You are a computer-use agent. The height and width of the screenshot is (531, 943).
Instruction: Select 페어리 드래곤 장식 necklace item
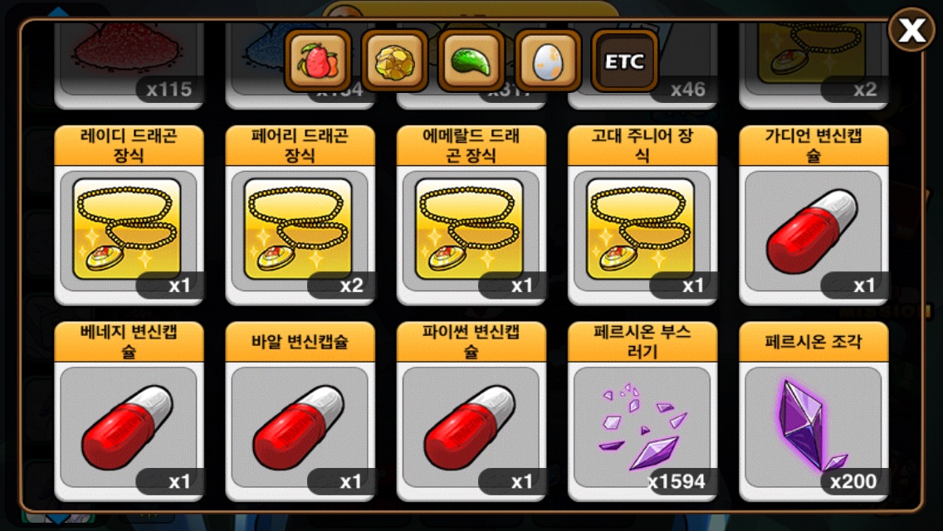pyautogui.click(x=300, y=215)
